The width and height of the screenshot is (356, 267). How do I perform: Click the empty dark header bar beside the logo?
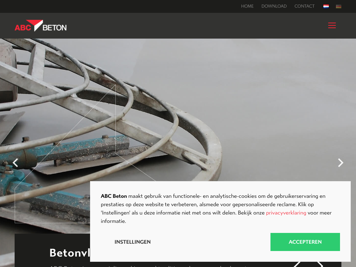[x=195, y=26]
